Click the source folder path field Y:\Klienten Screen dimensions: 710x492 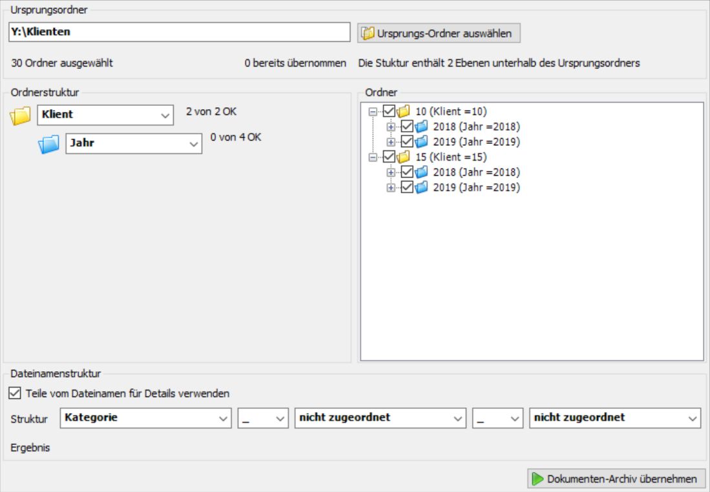pyautogui.click(x=179, y=32)
